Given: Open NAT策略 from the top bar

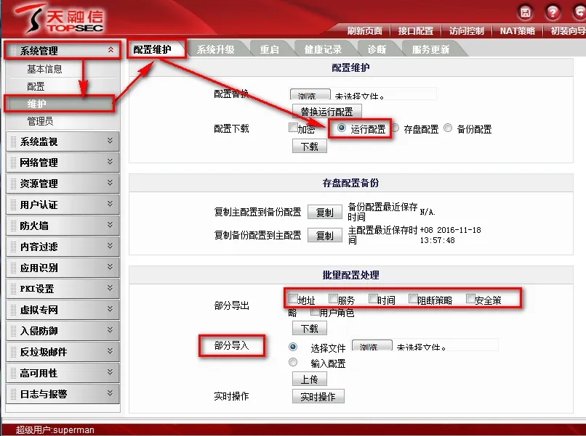Looking at the screenshot, I should [x=517, y=31].
